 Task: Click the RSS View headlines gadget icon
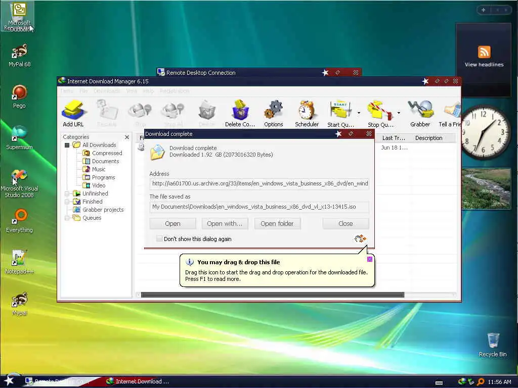(x=484, y=52)
